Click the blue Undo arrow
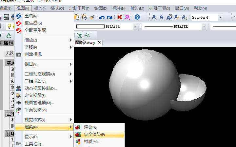The image size is (236, 147). tap(102, 17)
